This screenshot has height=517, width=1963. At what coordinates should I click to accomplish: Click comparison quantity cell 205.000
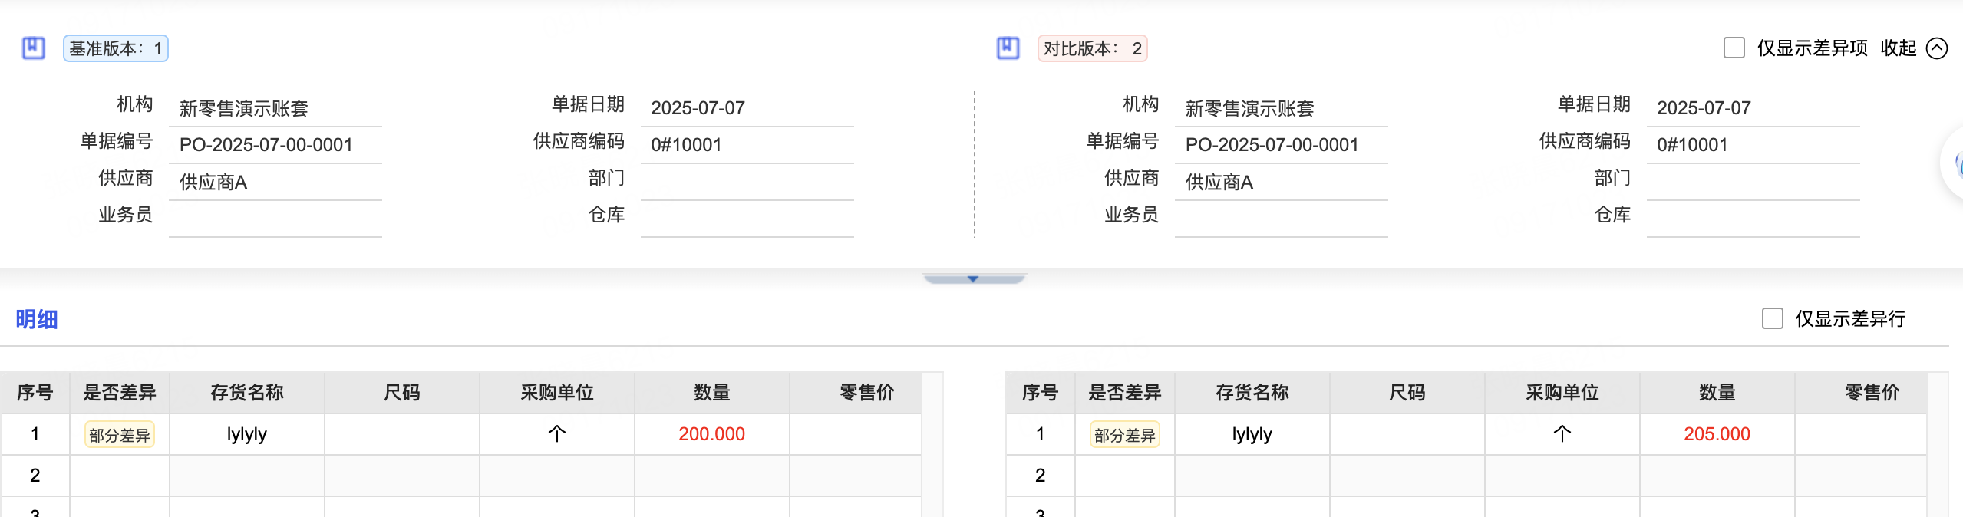click(x=1717, y=434)
